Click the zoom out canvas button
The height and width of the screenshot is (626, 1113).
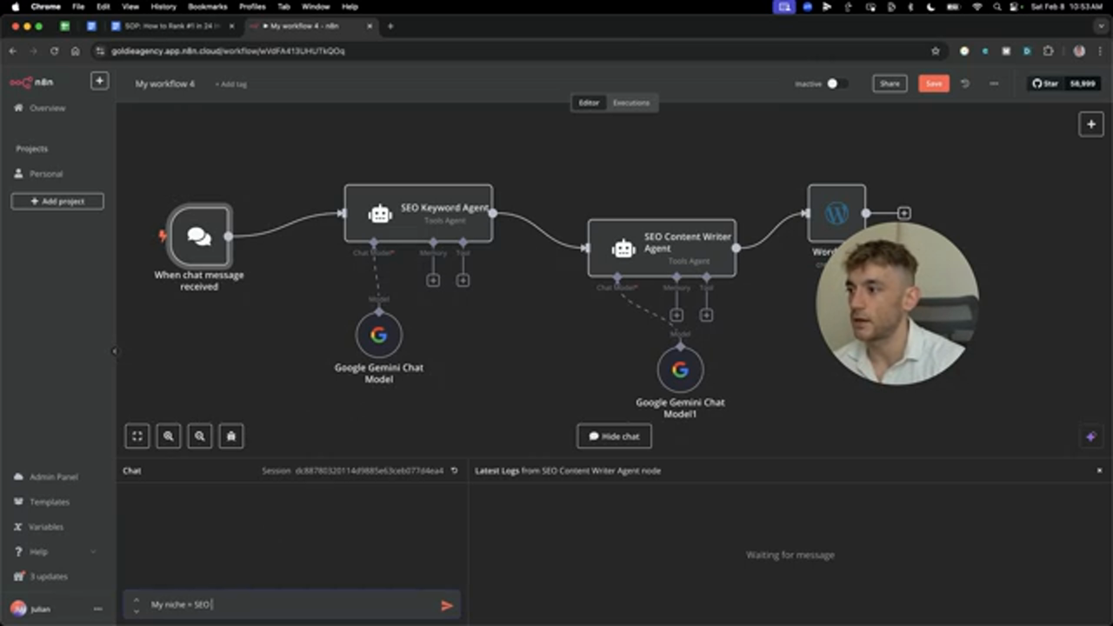pos(200,436)
